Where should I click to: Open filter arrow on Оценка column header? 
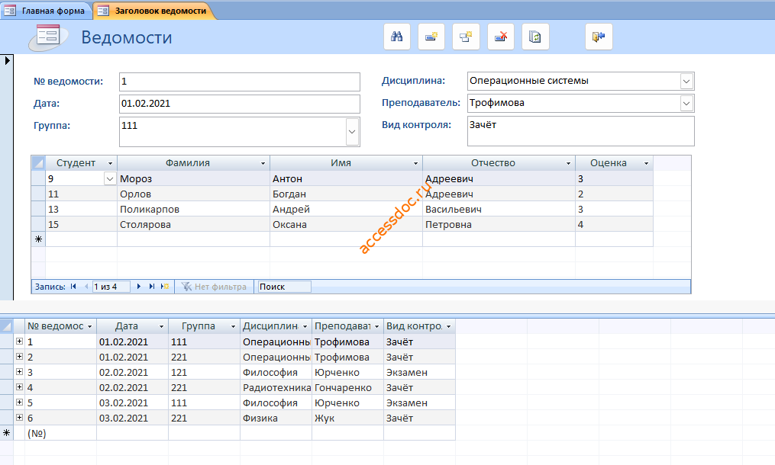[x=646, y=163]
